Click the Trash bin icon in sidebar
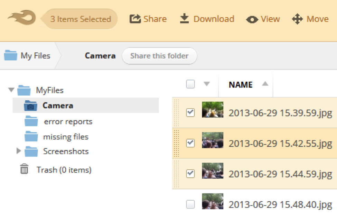 [24, 169]
